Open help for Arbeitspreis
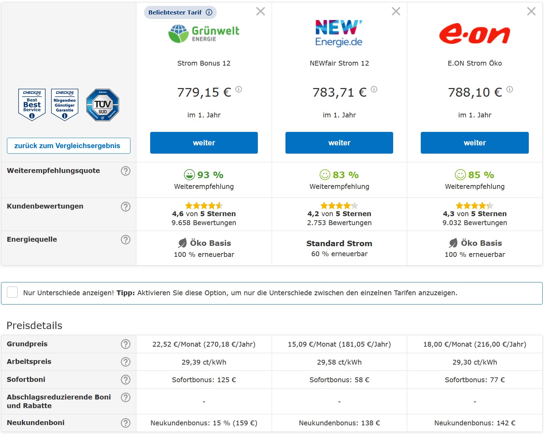This screenshot has width=544, height=434. 126,362
